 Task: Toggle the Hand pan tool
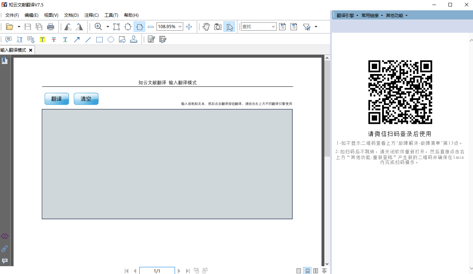click(x=206, y=27)
